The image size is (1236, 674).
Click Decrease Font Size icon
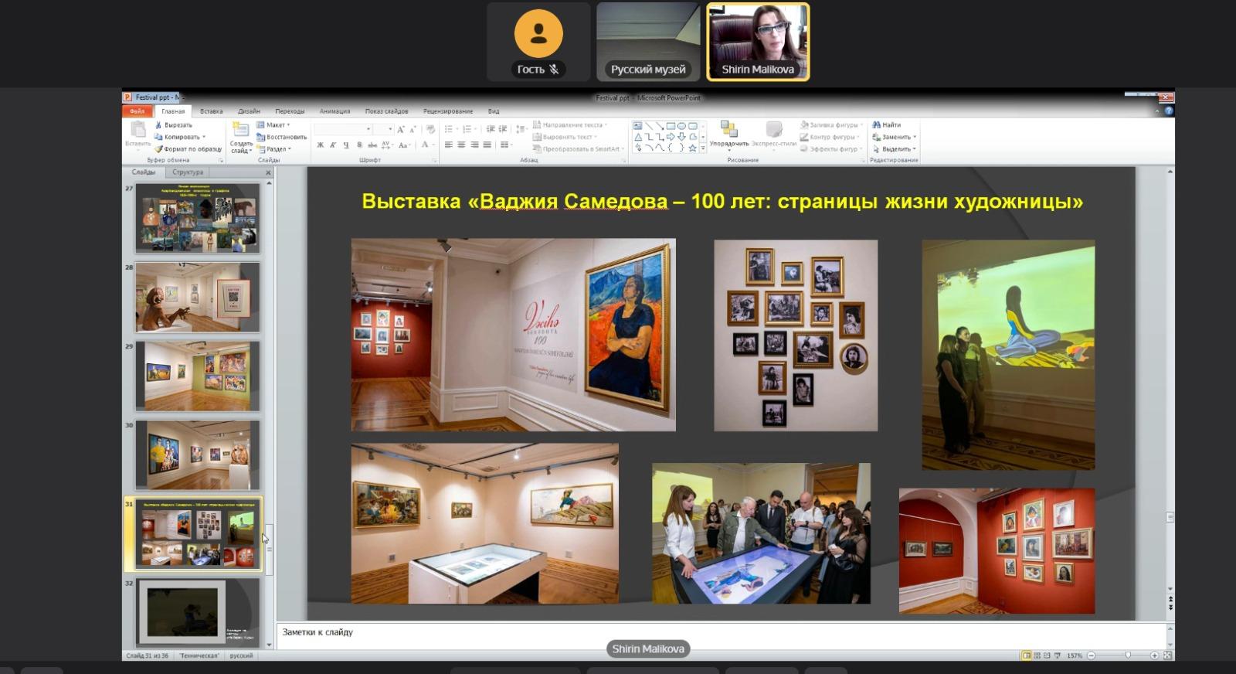click(x=413, y=129)
